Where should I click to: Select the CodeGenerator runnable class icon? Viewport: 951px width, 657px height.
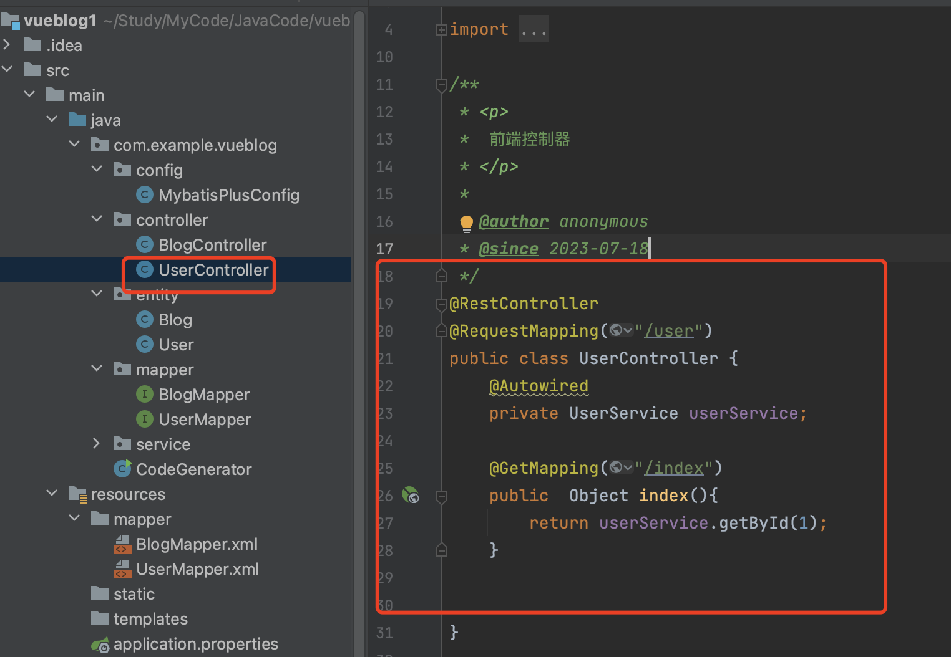tap(123, 469)
